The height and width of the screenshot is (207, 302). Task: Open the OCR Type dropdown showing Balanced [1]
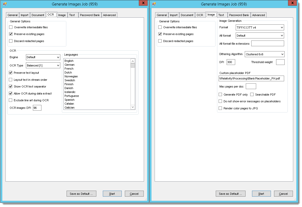click(43, 65)
